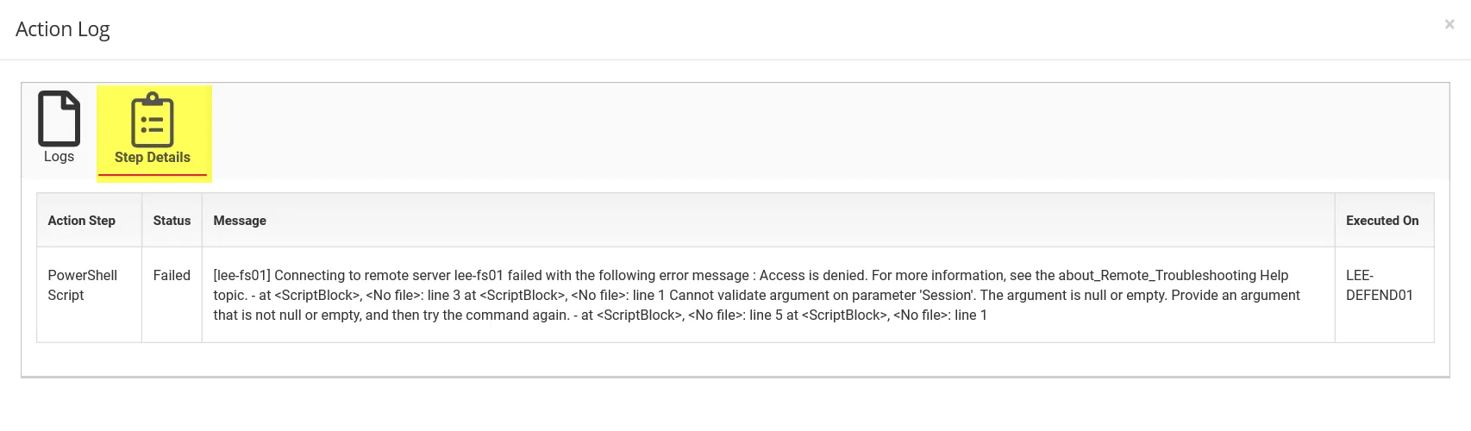
Task: Select the Step Details clipboard icon
Action: (x=153, y=120)
